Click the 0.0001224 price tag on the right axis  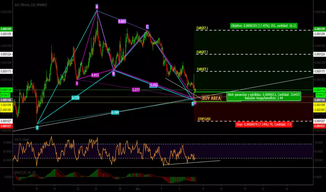(320, 54)
